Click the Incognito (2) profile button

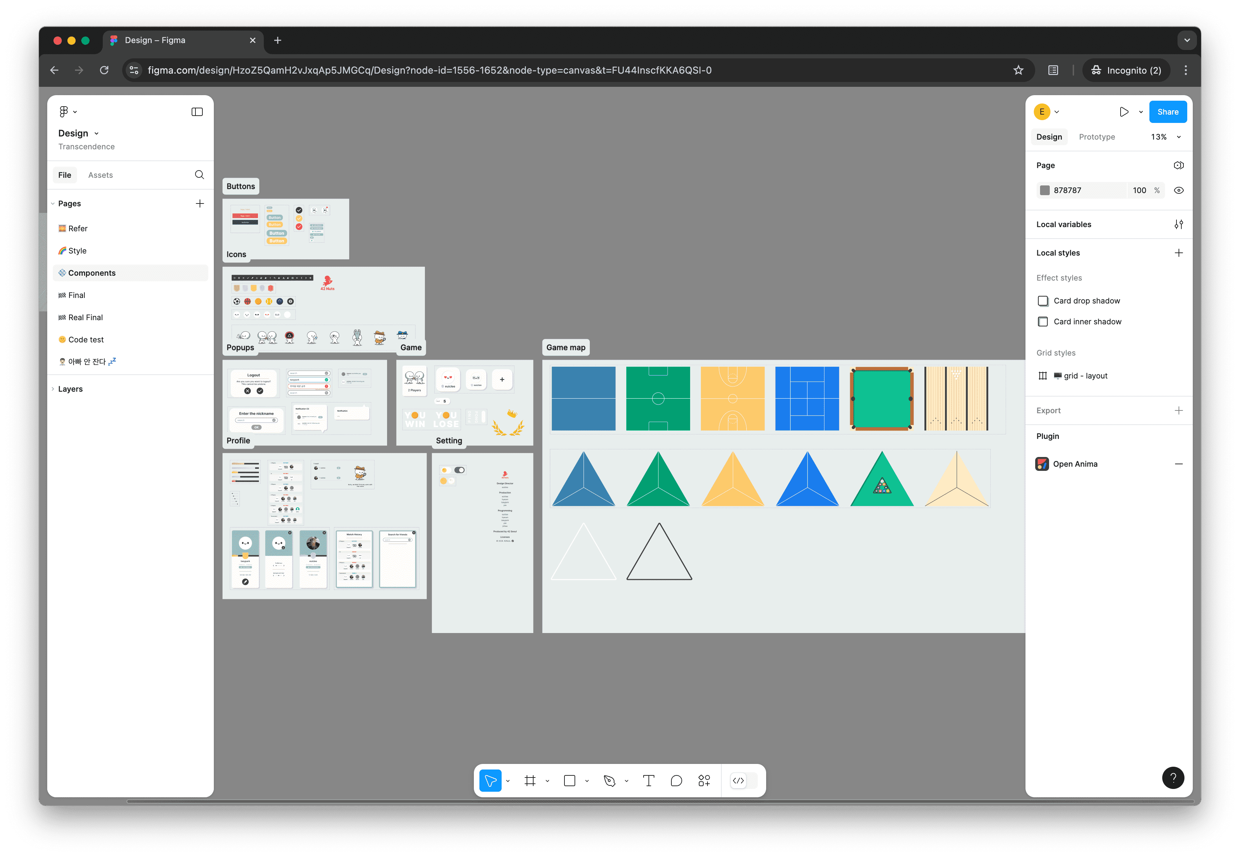[1126, 70]
